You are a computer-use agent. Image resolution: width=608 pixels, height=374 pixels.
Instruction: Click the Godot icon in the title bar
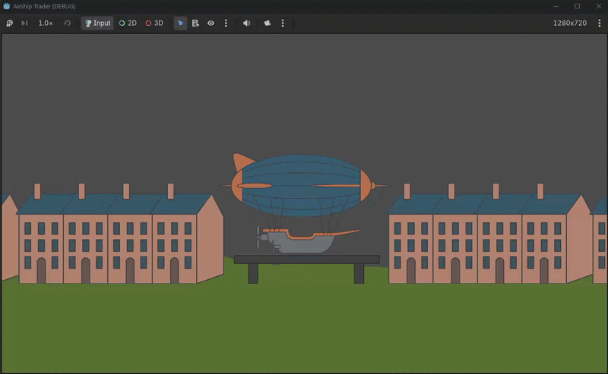point(7,6)
